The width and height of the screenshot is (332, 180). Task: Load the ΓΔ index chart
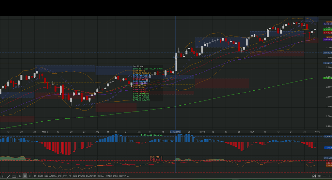70,176
